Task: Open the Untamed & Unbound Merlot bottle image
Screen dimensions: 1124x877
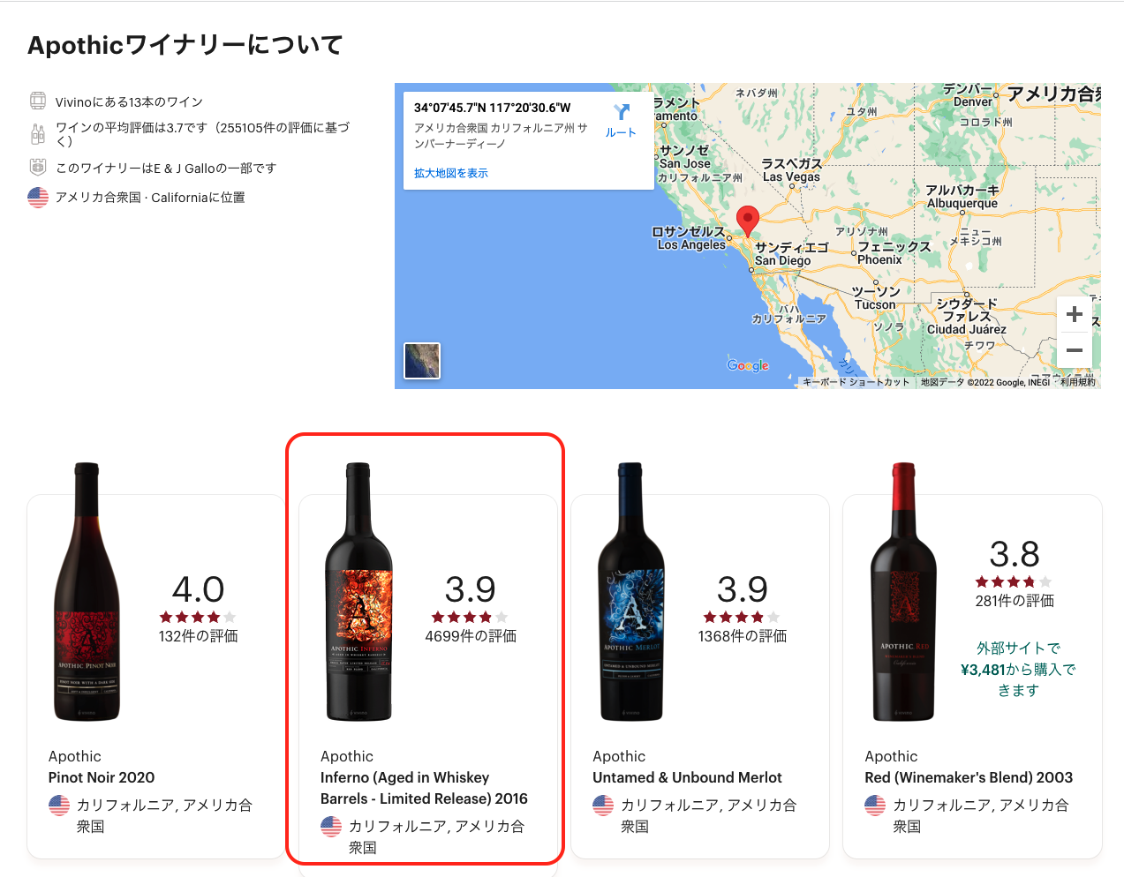Action: coord(630,592)
